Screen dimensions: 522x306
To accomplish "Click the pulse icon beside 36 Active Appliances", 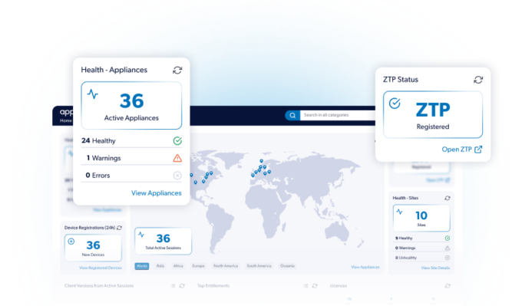I will (x=93, y=94).
